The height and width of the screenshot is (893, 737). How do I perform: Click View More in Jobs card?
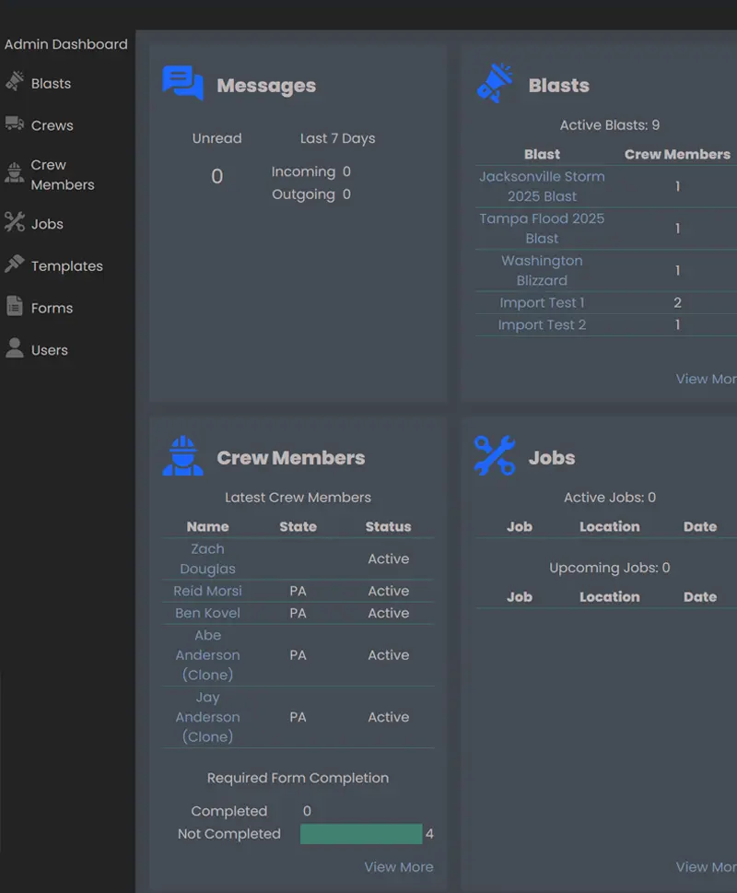(707, 867)
